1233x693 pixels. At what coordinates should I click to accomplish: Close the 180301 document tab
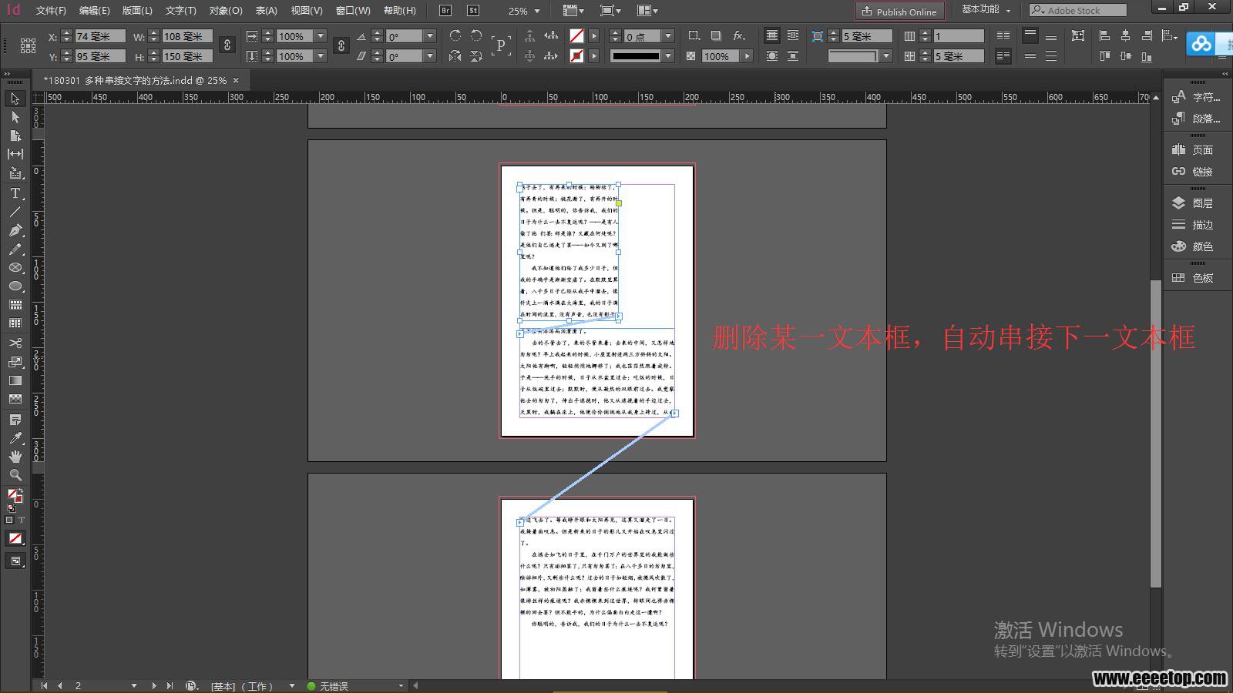(236, 80)
